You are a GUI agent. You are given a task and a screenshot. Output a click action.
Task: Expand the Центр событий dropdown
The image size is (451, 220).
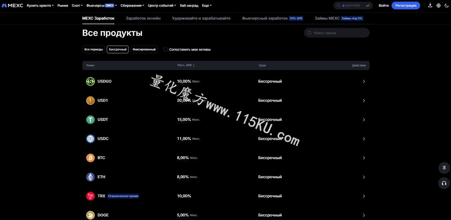(x=162, y=5)
